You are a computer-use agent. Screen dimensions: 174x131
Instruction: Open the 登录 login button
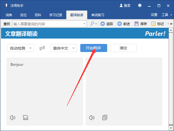pos(125,5)
